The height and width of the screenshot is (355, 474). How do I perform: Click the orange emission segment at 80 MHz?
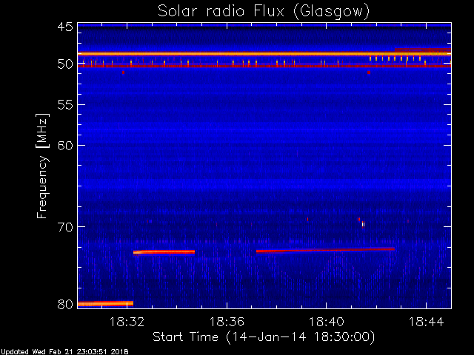coord(105,303)
